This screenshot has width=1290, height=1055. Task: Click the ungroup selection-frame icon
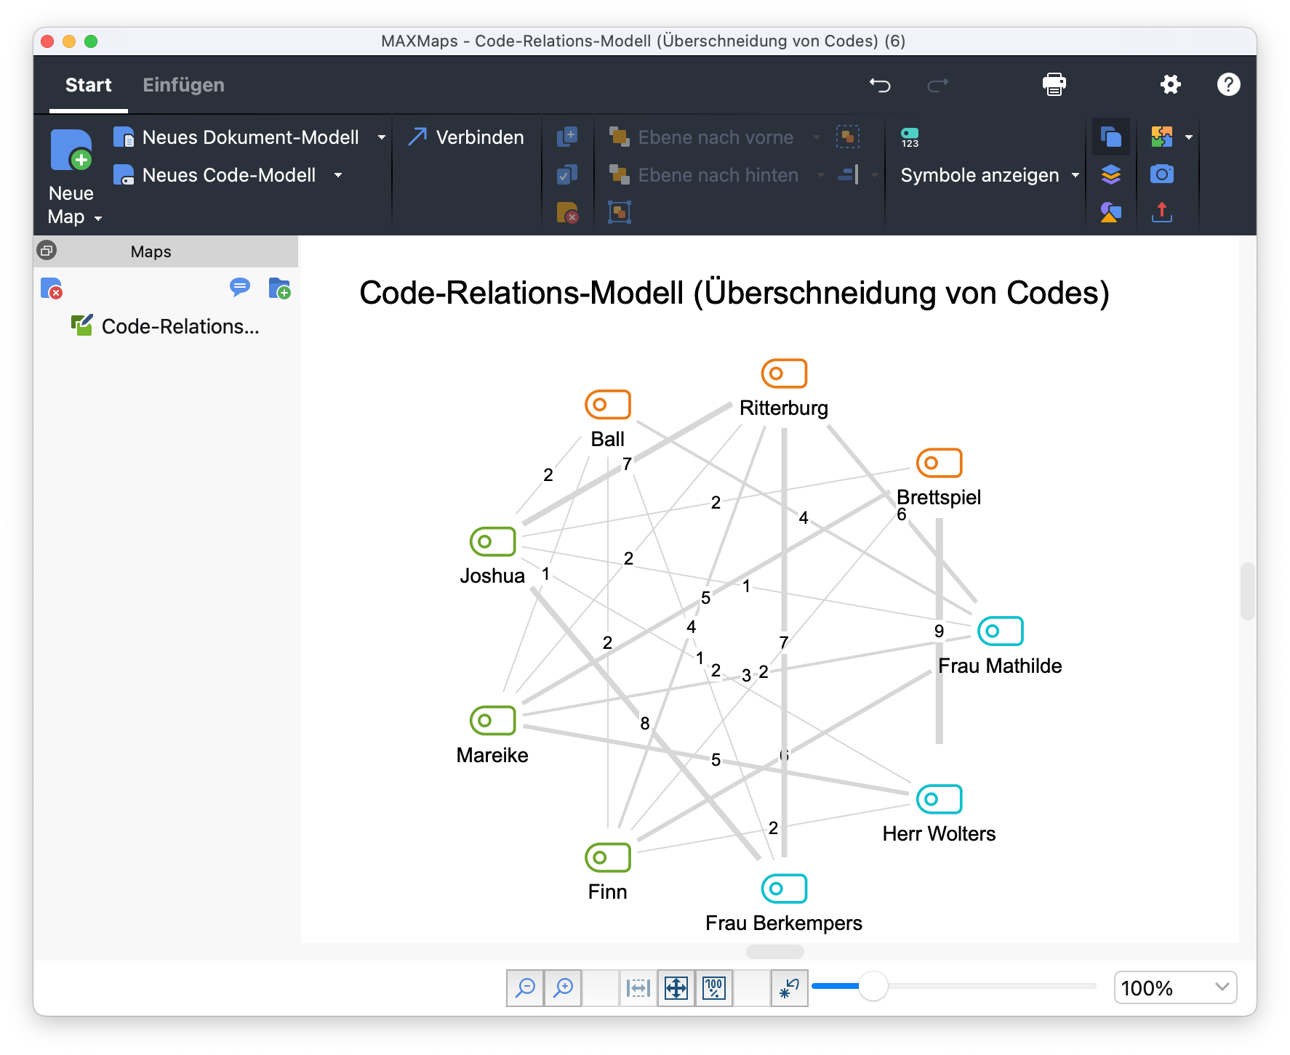coord(620,212)
